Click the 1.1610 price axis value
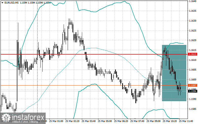This screenshot has width=198, height=124. coord(193,60)
